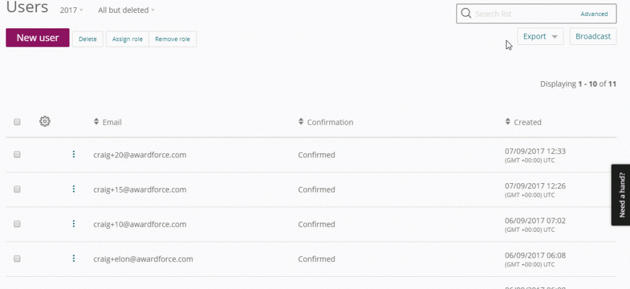Select checkbox for craig+20@awardforce.com row
Viewport: 630px width, 289px height.
pos(17,155)
